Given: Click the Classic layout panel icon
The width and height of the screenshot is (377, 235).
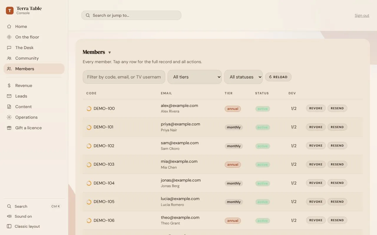Looking at the screenshot, I should click(x=9, y=226).
